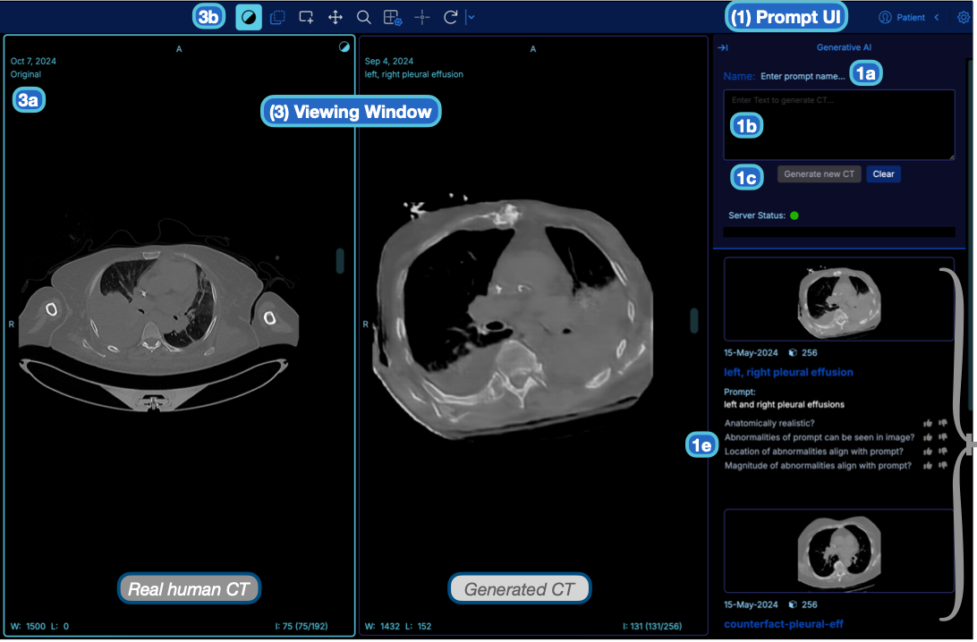The height and width of the screenshot is (642, 977).
Task: Clear the prompt with the Clear button
Action: 883,173
